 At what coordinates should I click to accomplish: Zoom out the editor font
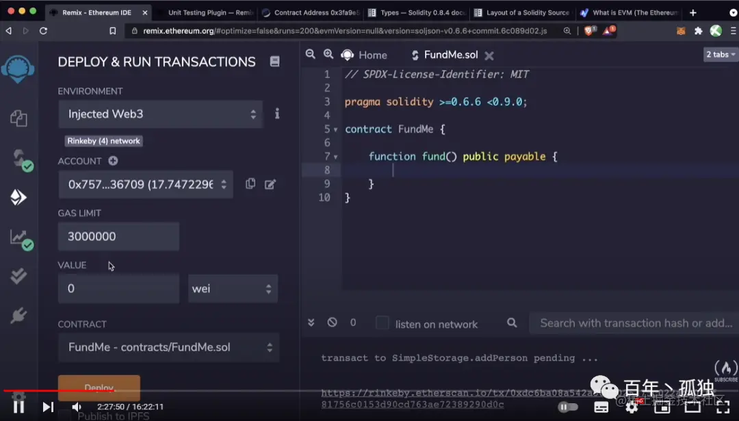point(310,54)
